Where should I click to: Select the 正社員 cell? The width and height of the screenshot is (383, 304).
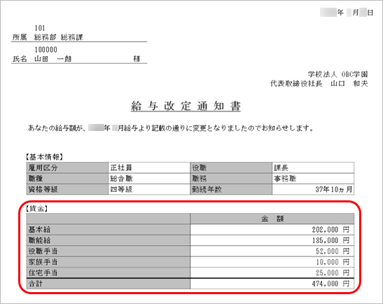pos(149,167)
